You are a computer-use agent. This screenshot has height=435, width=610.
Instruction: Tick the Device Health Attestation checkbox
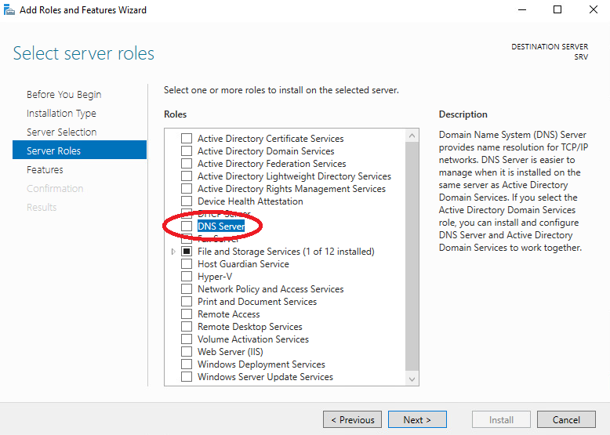(x=187, y=201)
